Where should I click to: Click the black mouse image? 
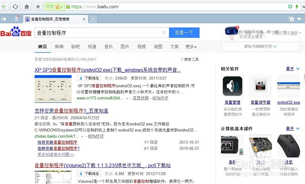tap(289, 146)
